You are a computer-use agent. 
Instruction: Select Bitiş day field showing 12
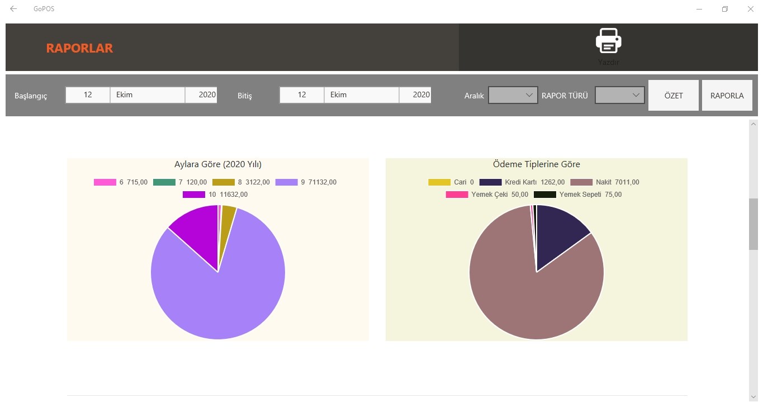[x=302, y=95]
